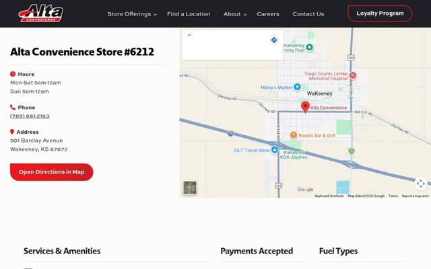Screen dimensions: 431x269
Task: Click the red Phone handset icon
Action: click(13, 107)
